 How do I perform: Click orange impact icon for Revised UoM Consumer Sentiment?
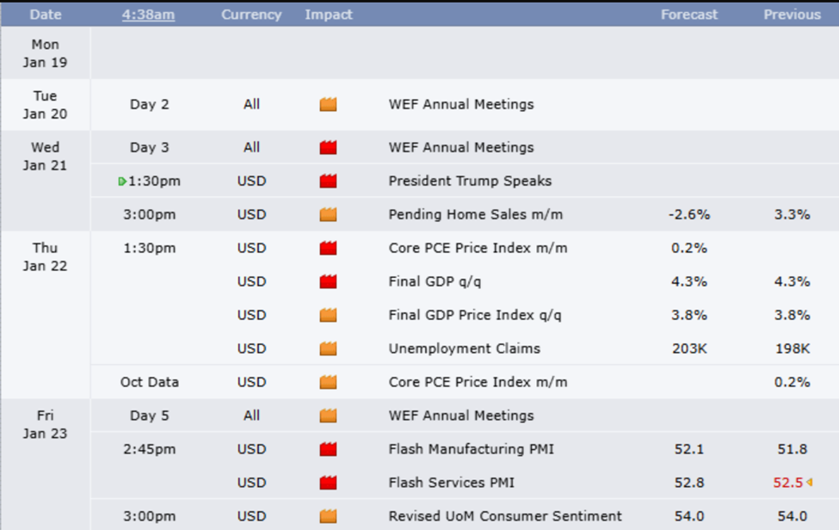[x=328, y=516]
